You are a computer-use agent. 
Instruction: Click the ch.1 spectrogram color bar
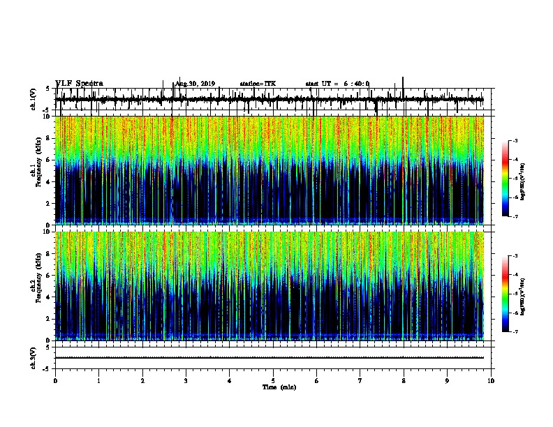tap(506, 179)
